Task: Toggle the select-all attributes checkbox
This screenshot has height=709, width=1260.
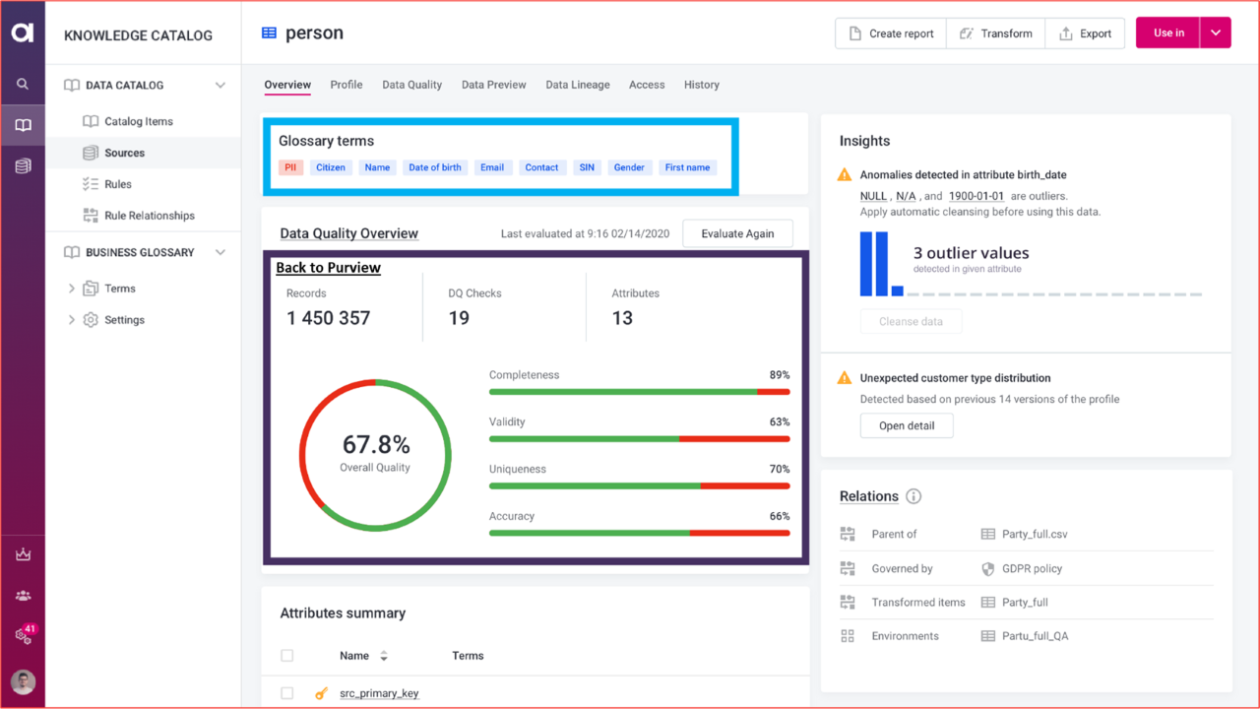Action: [286, 656]
